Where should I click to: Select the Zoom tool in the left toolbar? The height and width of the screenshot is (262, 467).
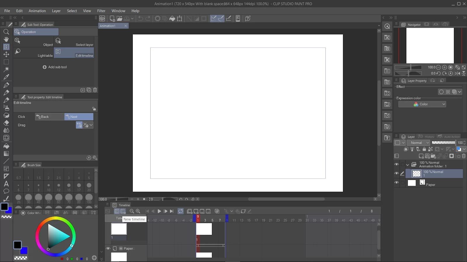pyautogui.click(x=6, y=32)
